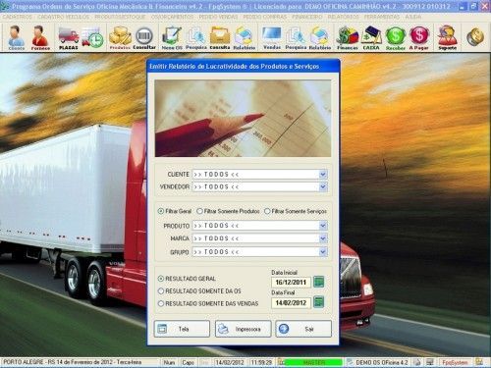The width and height of the screenshot is (491, 368).
Task: Open the Suporte headset icon
Action: click(447, 37)
